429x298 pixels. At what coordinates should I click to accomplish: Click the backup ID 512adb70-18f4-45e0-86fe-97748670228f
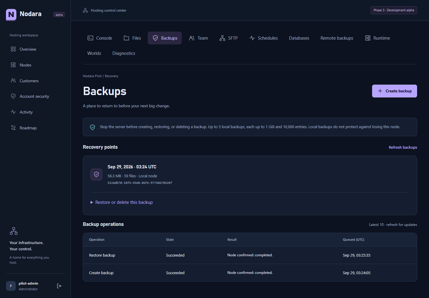pos(140,183)
